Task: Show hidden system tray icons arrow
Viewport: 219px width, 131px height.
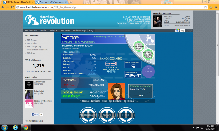Action: point(193,128)
